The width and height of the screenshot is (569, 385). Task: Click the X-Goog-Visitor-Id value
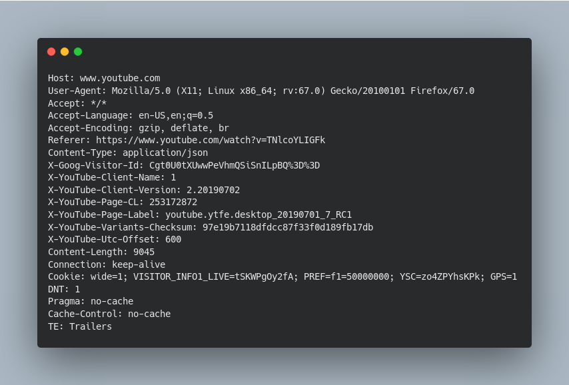(235, 165)
